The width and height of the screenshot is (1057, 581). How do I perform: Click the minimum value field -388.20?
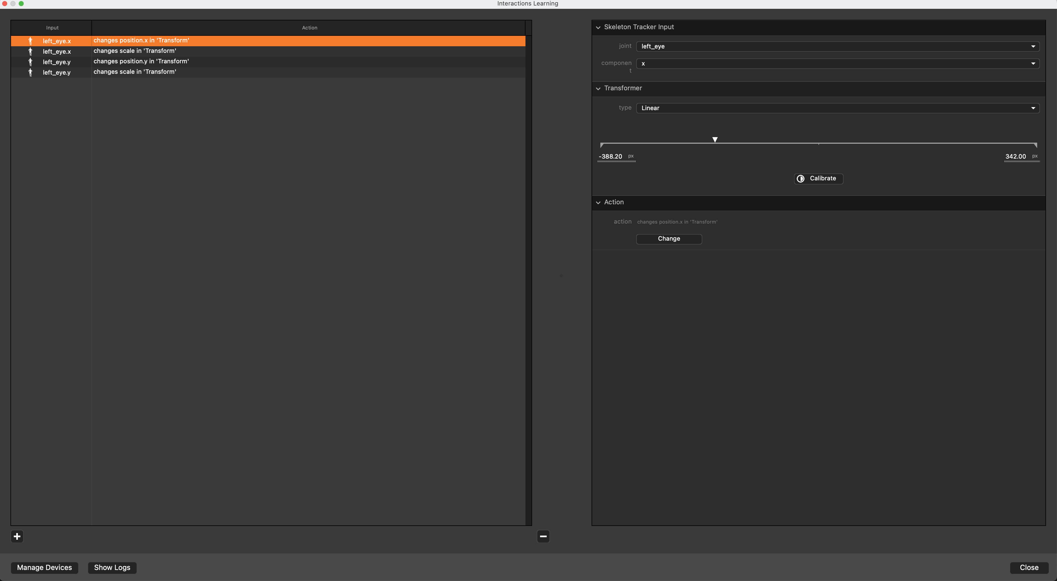(x=611, y=157)
